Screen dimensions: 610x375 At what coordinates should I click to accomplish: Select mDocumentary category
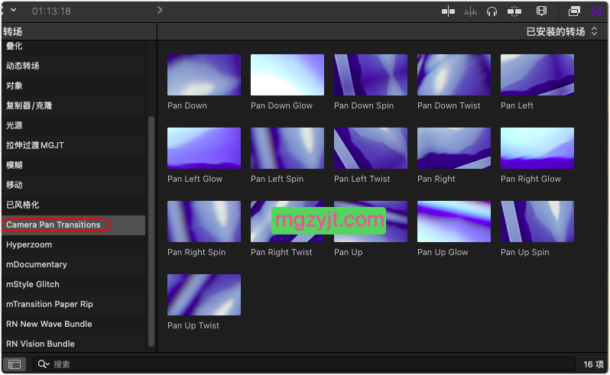pos(73,264)
